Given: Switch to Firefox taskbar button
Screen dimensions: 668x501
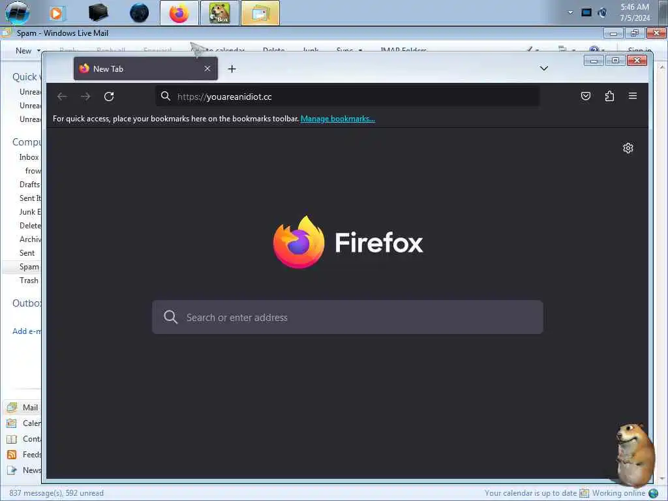Looking at the screenshot, I should [179, 13].
